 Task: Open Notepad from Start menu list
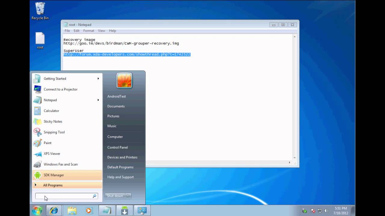point(67,100)
